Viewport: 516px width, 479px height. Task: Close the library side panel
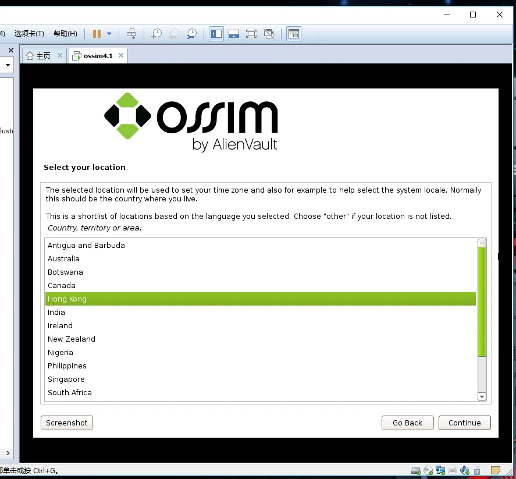pos(11,51)
